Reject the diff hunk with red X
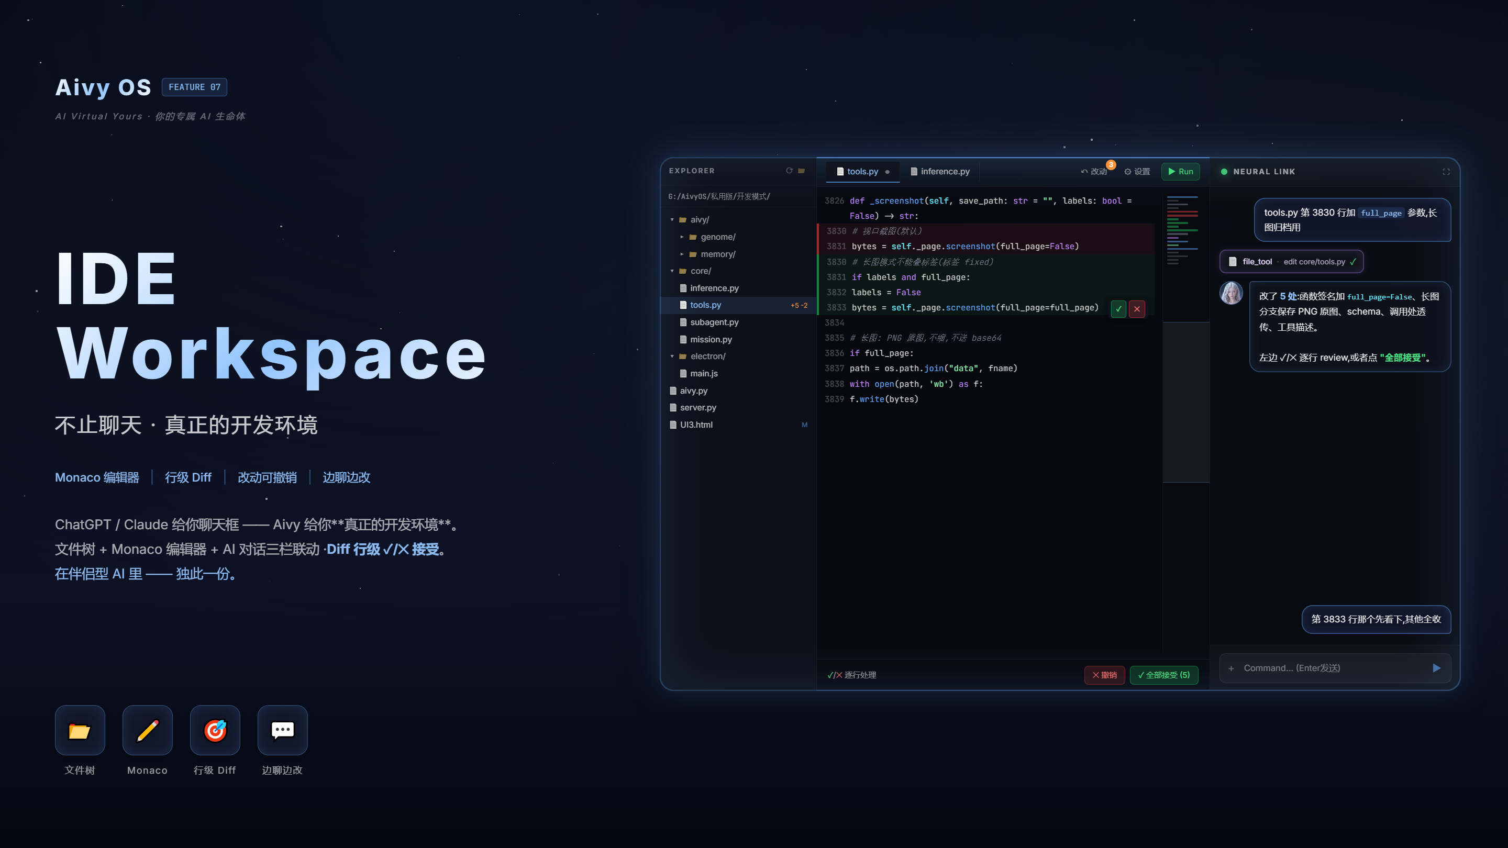This screenshot has width=1508, height=848. tap(1137, 309)
